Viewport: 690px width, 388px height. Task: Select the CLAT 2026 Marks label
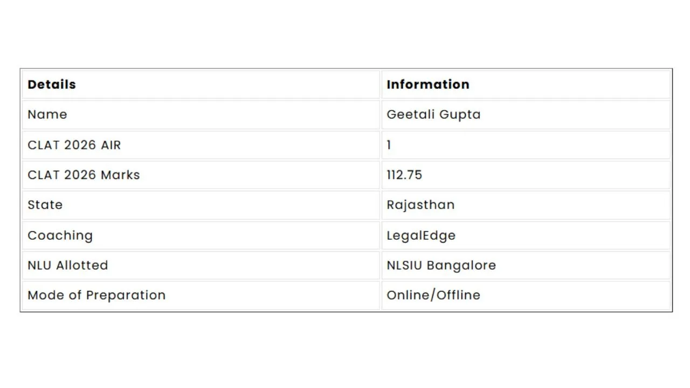tap(84, 175)
